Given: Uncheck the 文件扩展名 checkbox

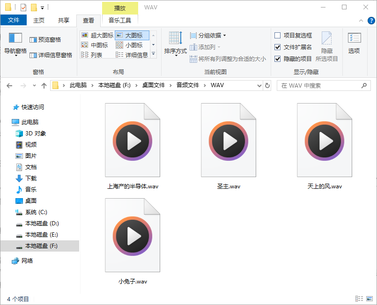Looking at the screenshot, I should click(x=277, y=47).
